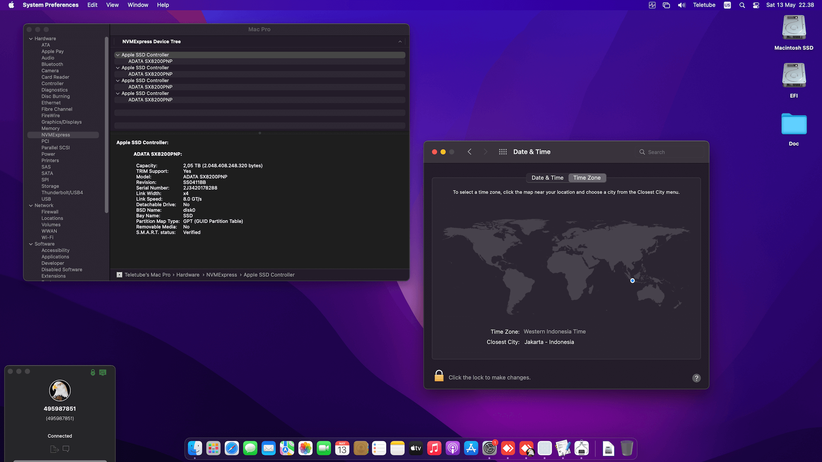Open the Maps app in Dock
This screenshot has height=462, width=822.
[287, 448]
